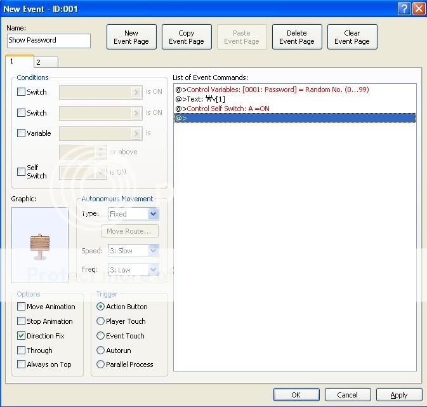This screenshot has width=427, height=407.
Task: Enable the Move Animation checkbox
Action: point(22,307)
